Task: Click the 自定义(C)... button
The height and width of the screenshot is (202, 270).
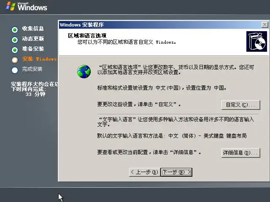Action: tap(241, 105)
